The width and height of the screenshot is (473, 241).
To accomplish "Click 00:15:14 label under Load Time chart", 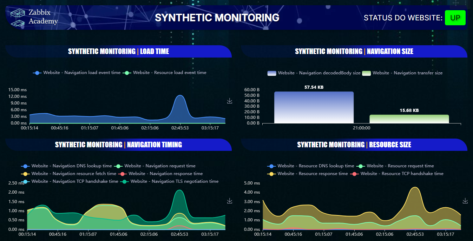I will [x=30, y=128].
